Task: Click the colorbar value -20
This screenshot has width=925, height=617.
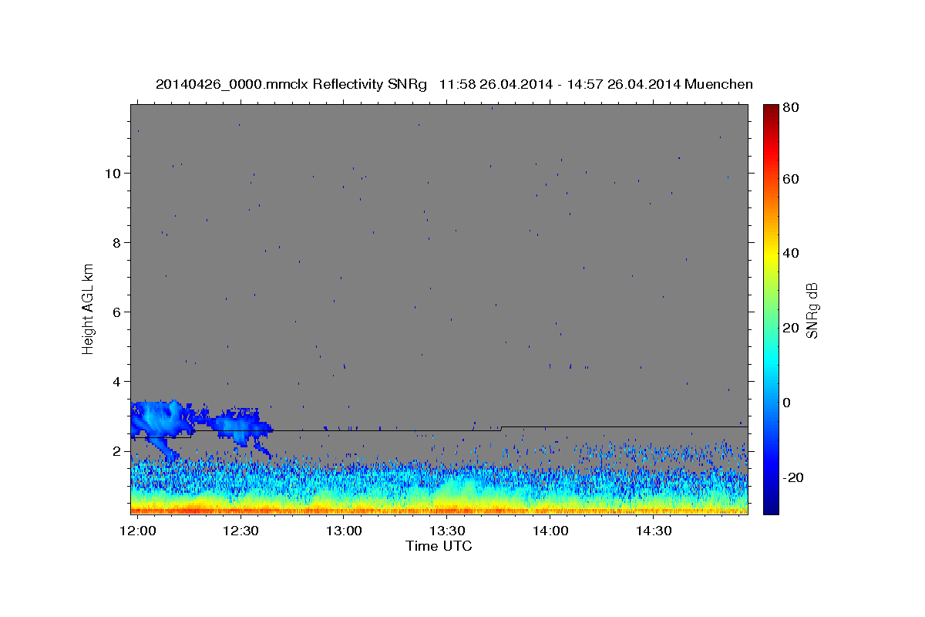Action: pyautogui.click(x=792, y=477)
